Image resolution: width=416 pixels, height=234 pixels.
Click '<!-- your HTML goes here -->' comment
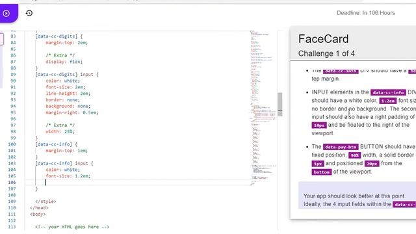tap(72, 227)
